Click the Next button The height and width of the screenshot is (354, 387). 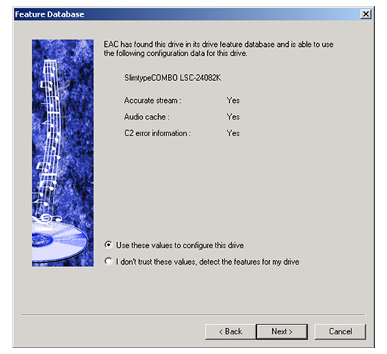pyautogui.click(x=282, y=331)
